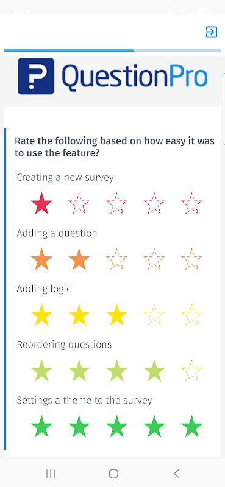This screenshot has height=487, width=225.
Task: Select third yellow star for Adding logic
Action: (x=116, y=315)
